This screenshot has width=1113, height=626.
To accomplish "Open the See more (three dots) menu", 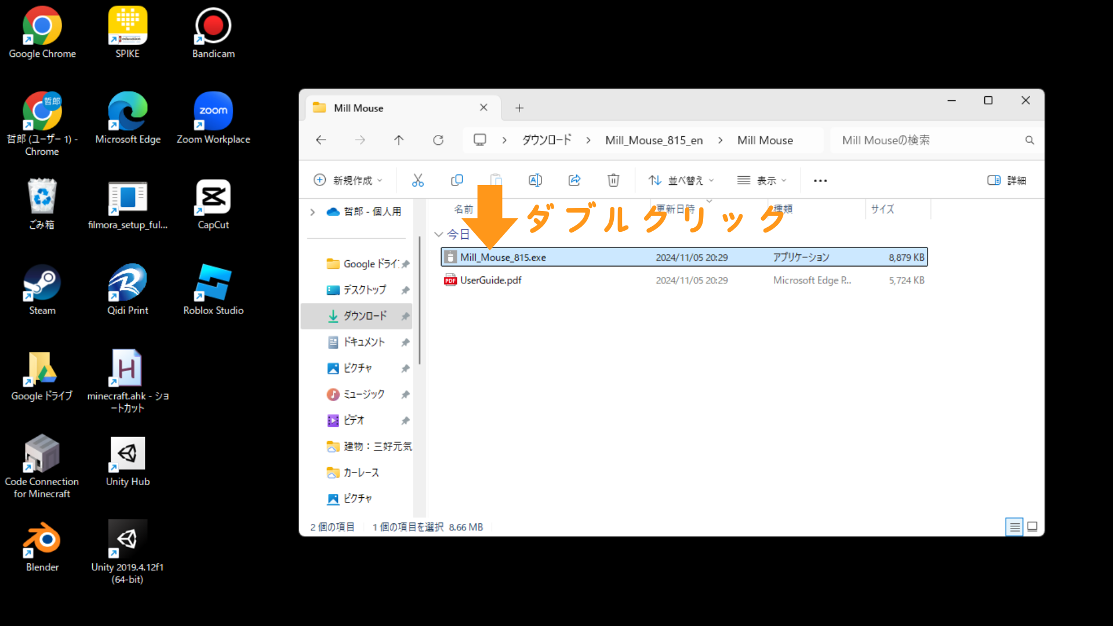I will 820,180.
